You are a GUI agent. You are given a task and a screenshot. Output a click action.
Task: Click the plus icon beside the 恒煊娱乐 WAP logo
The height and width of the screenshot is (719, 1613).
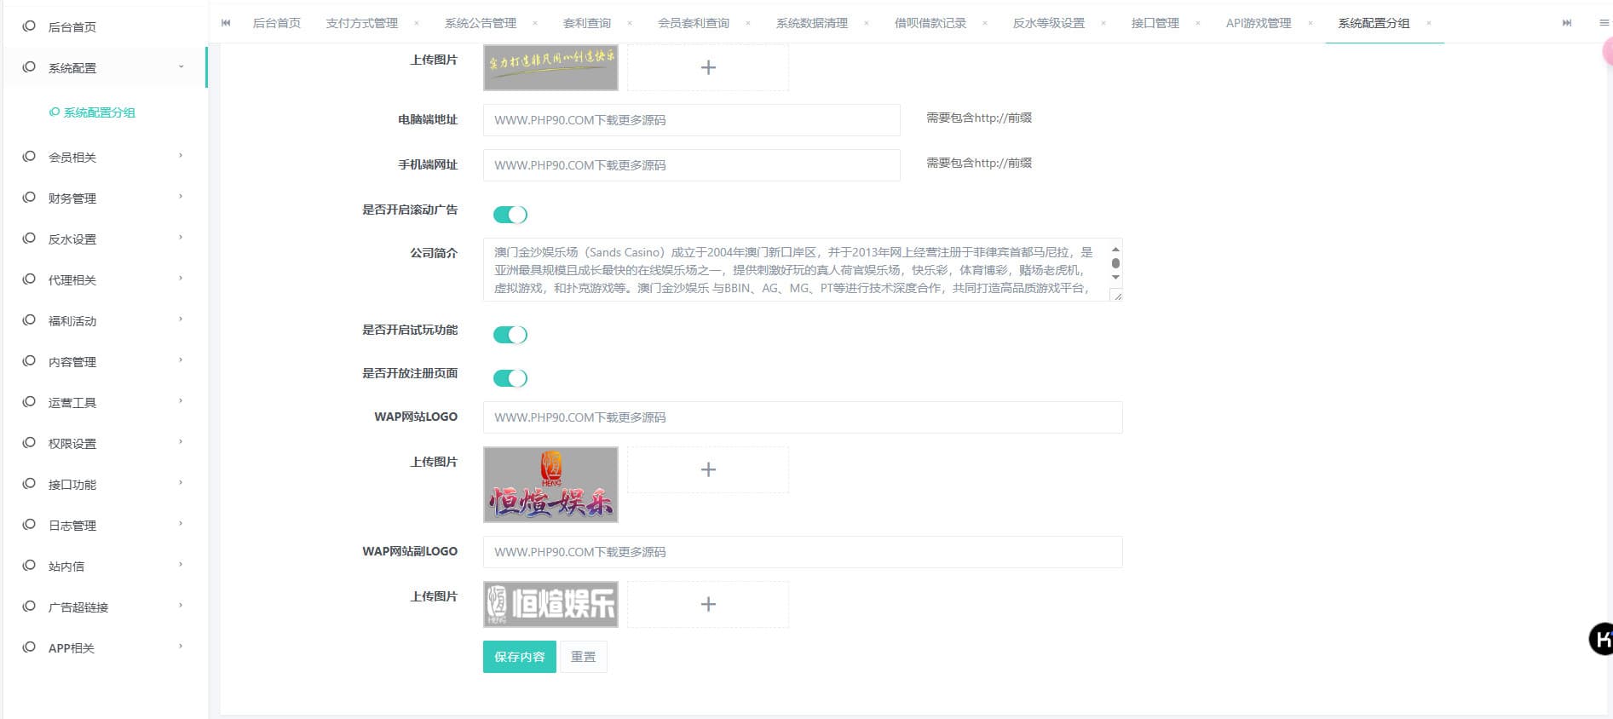[707, 469]
